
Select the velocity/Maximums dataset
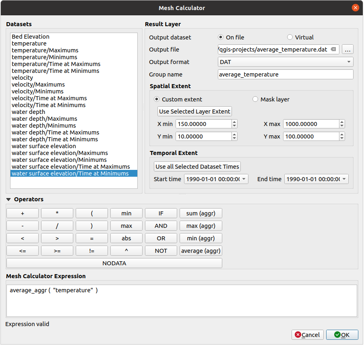[x=38, y=84]
